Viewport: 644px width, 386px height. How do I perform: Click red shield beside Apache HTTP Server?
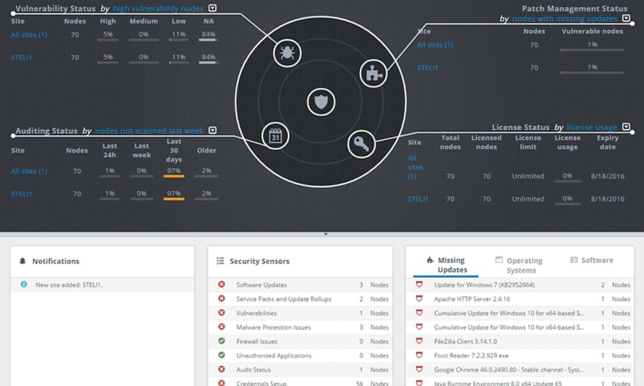coord(419,299)
